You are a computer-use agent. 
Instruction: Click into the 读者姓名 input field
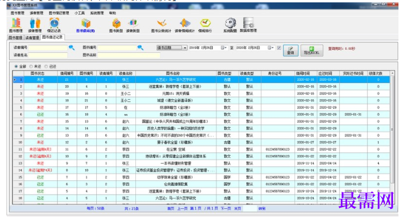[48, 55]
